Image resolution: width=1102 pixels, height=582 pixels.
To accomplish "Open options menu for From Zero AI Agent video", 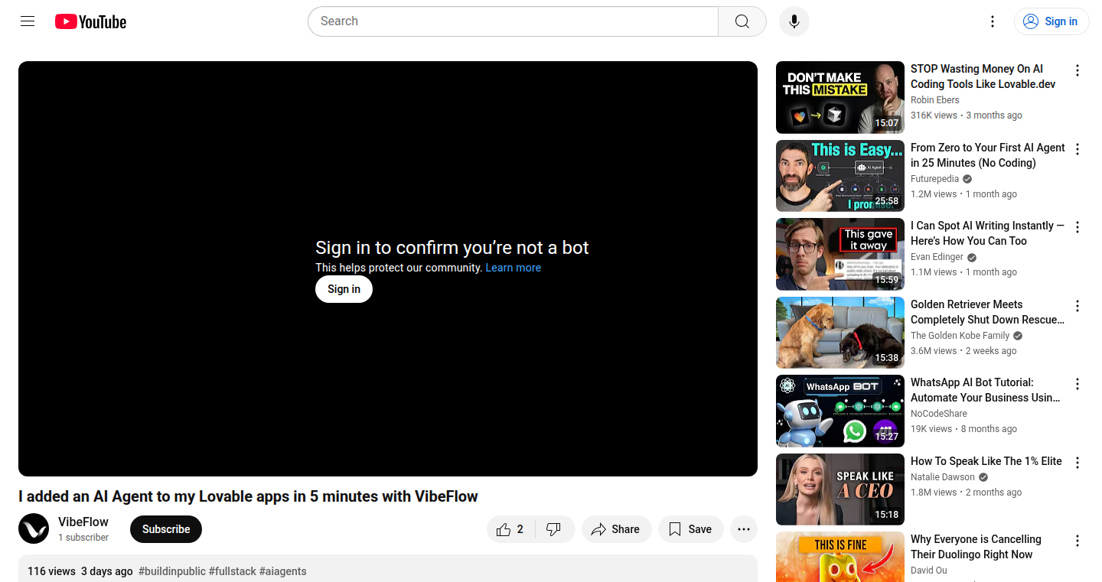I will [x=1078, y=149].
